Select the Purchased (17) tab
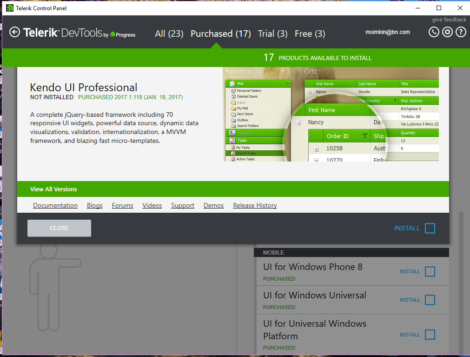The height and width of the screenshot is (357, 470). (x=221, y=34)
